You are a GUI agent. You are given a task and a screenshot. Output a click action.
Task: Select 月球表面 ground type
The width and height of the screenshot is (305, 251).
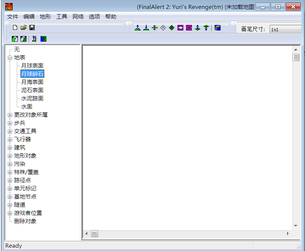point(32,66)
